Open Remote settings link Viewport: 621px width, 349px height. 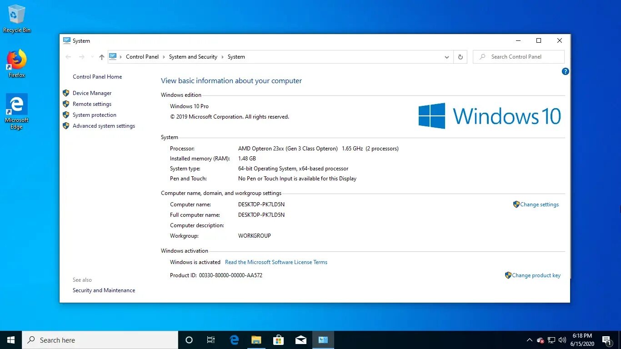(x=92, y=104)
